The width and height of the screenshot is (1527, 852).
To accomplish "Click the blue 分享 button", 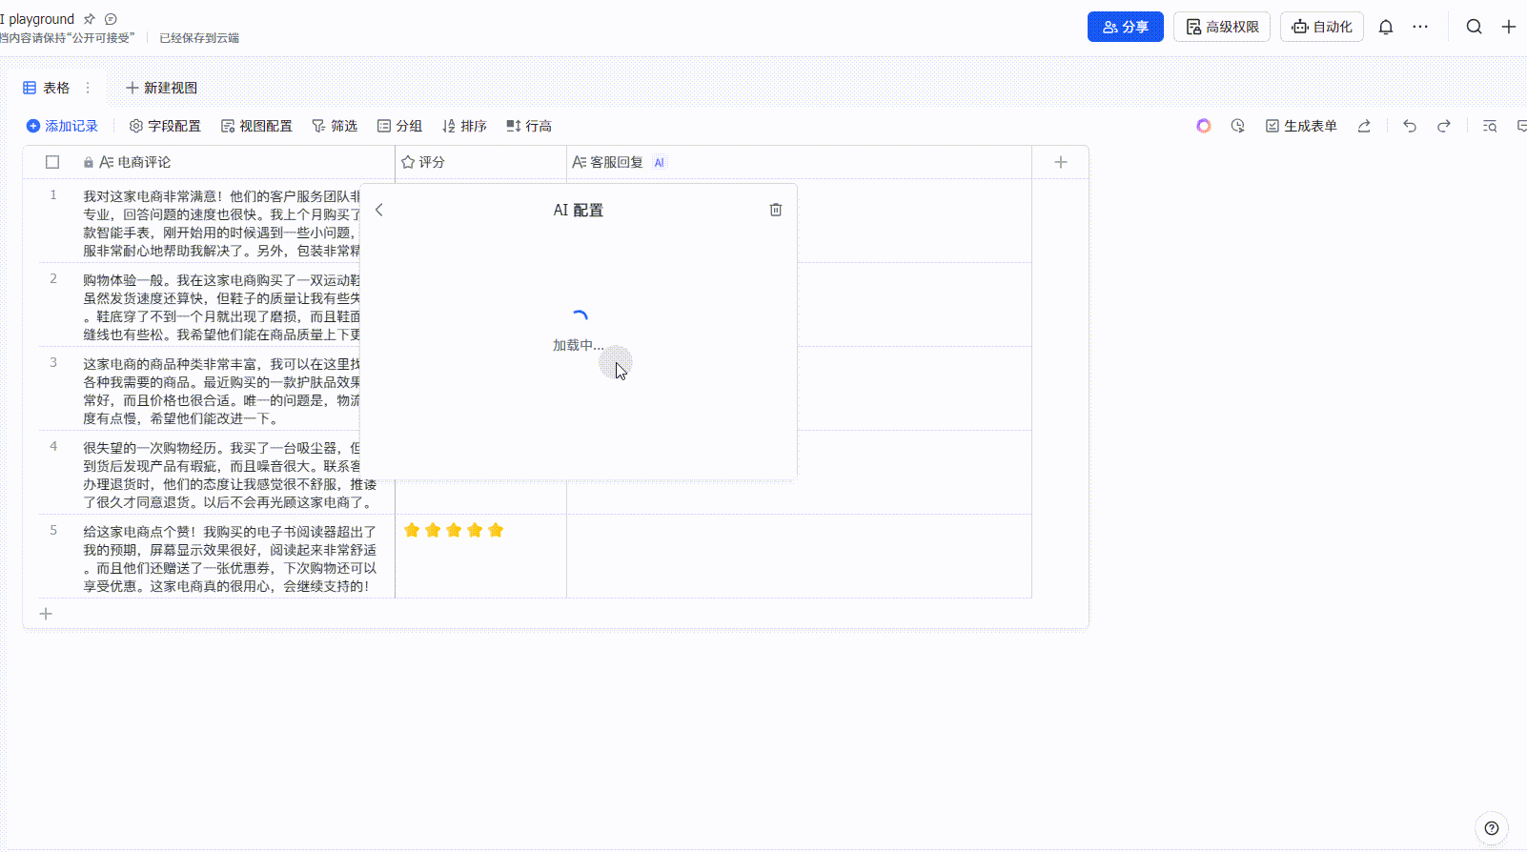I will pyautogui.click(x=1125, y=27).
